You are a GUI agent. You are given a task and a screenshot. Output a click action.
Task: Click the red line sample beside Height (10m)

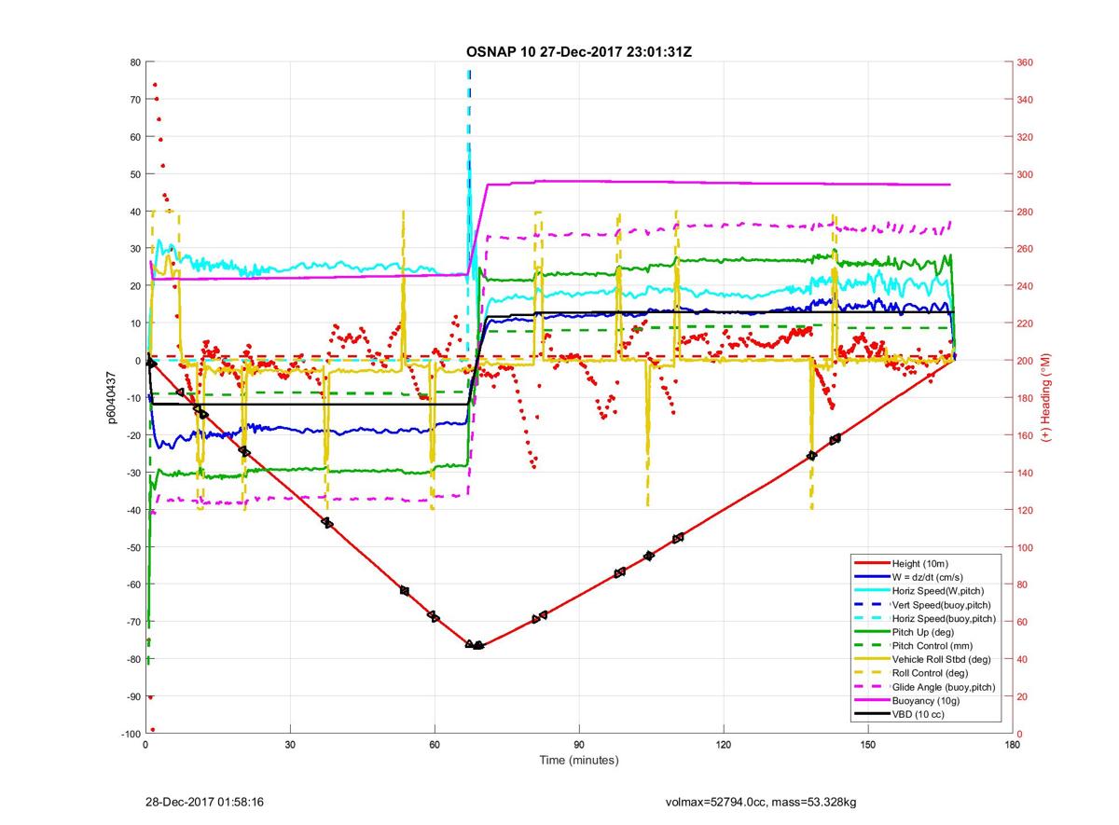point(872,563)
